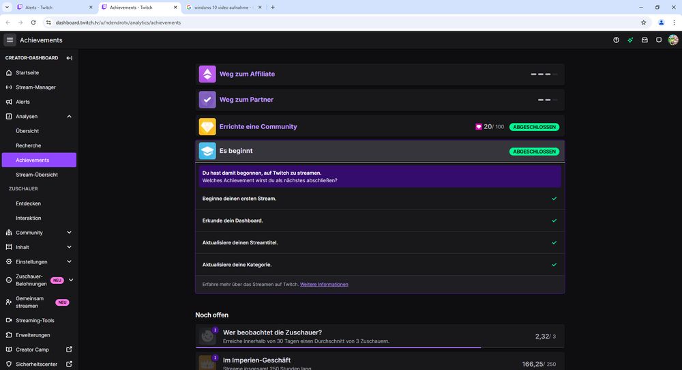Viewport: 682px width, 370px height.
Task: Open the inbox mail icon
Action: [644, 40]
